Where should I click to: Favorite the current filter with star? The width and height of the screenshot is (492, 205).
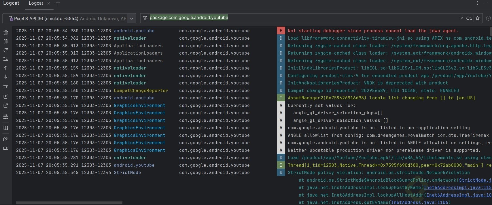(x=477, y=18)
